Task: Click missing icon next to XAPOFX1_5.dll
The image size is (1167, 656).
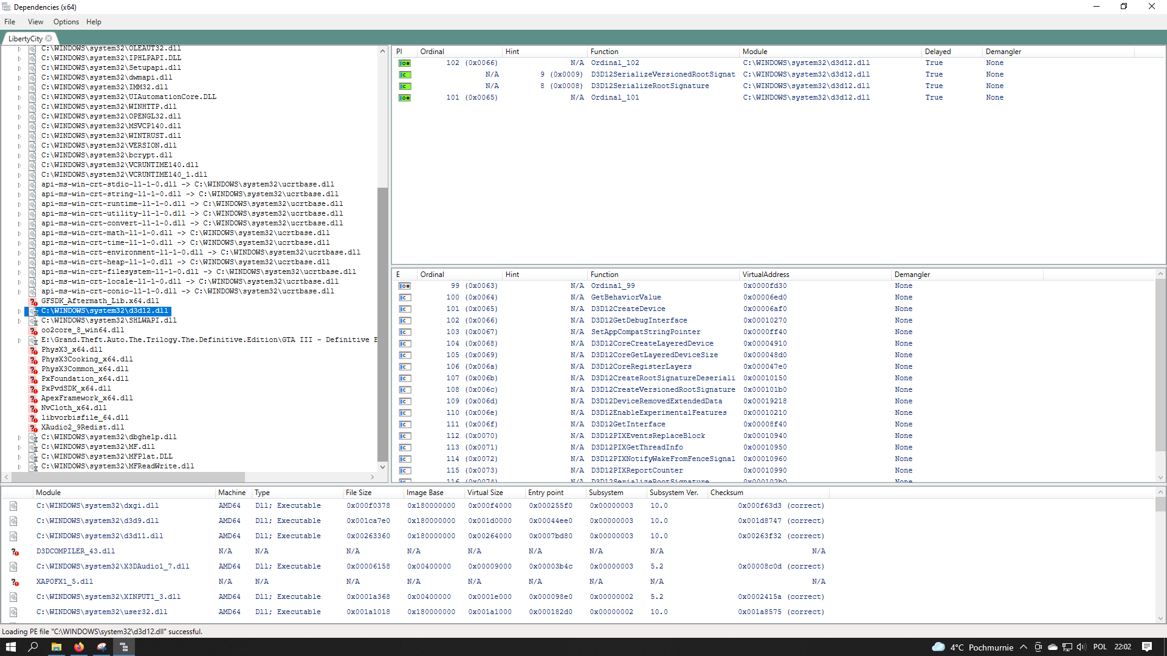Action: click(x=15, y=582)
